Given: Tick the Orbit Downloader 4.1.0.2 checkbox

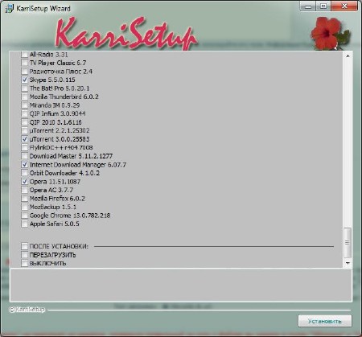Looking at the screenshot, I should click(24, 173).
